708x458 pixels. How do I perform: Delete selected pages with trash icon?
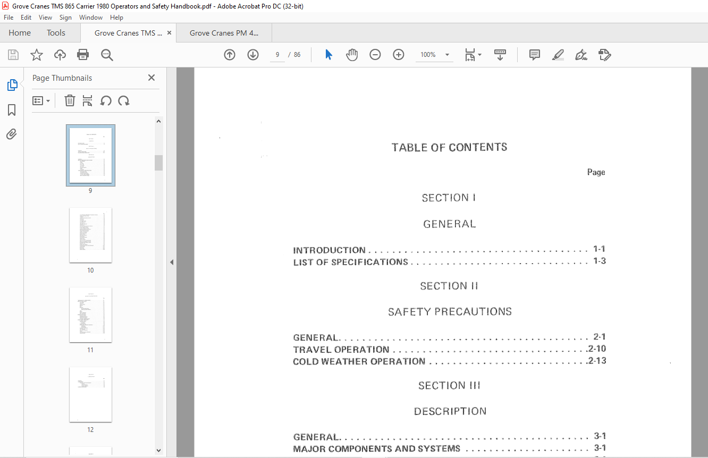pos(70,100)
